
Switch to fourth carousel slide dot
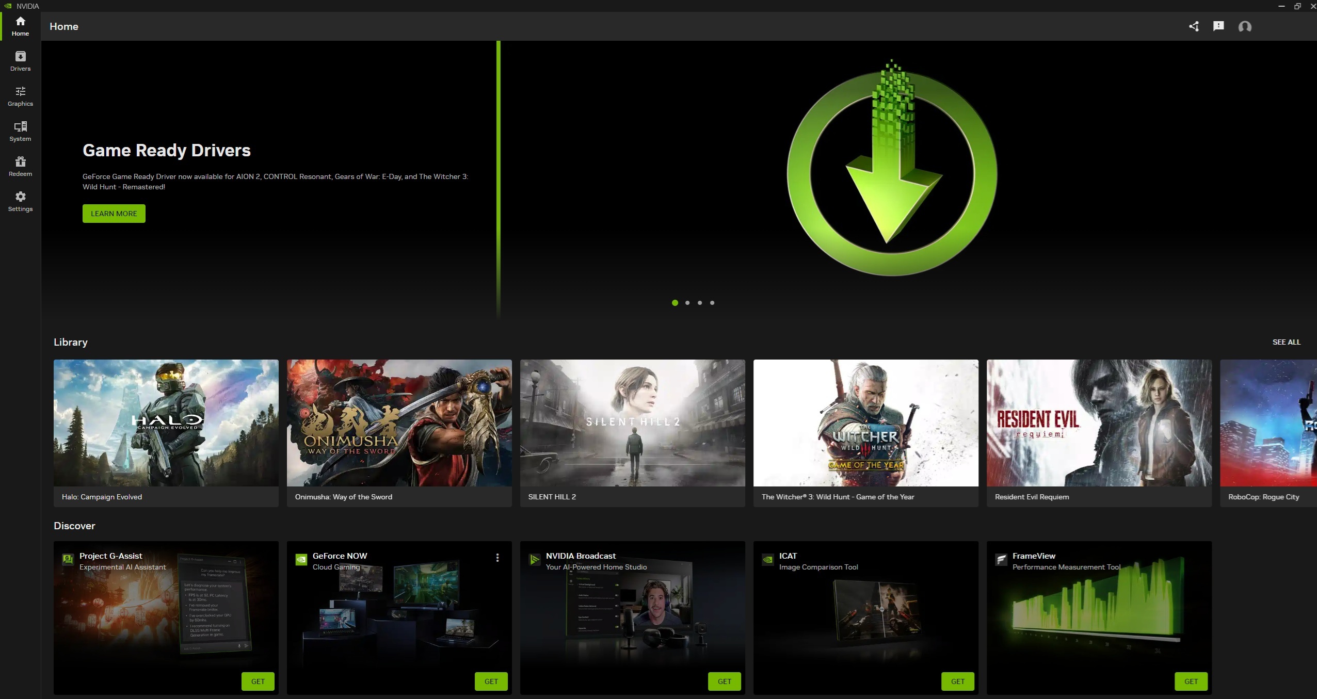(x=712, y=303)
